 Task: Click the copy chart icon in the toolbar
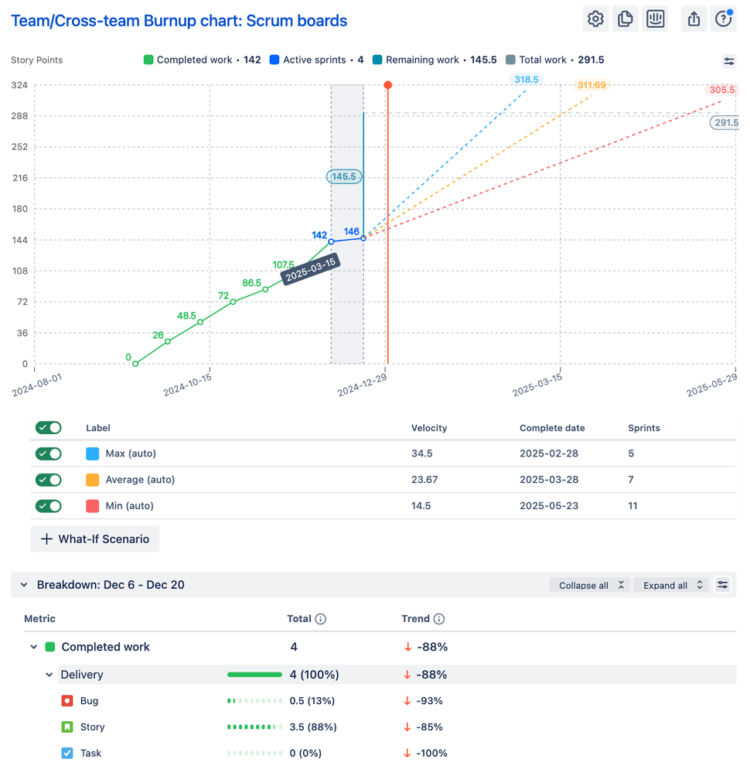[625, 19]
